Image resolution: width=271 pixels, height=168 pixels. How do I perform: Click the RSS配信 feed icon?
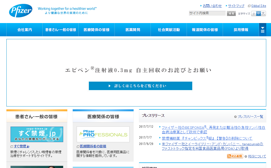[x=235, y=156]
